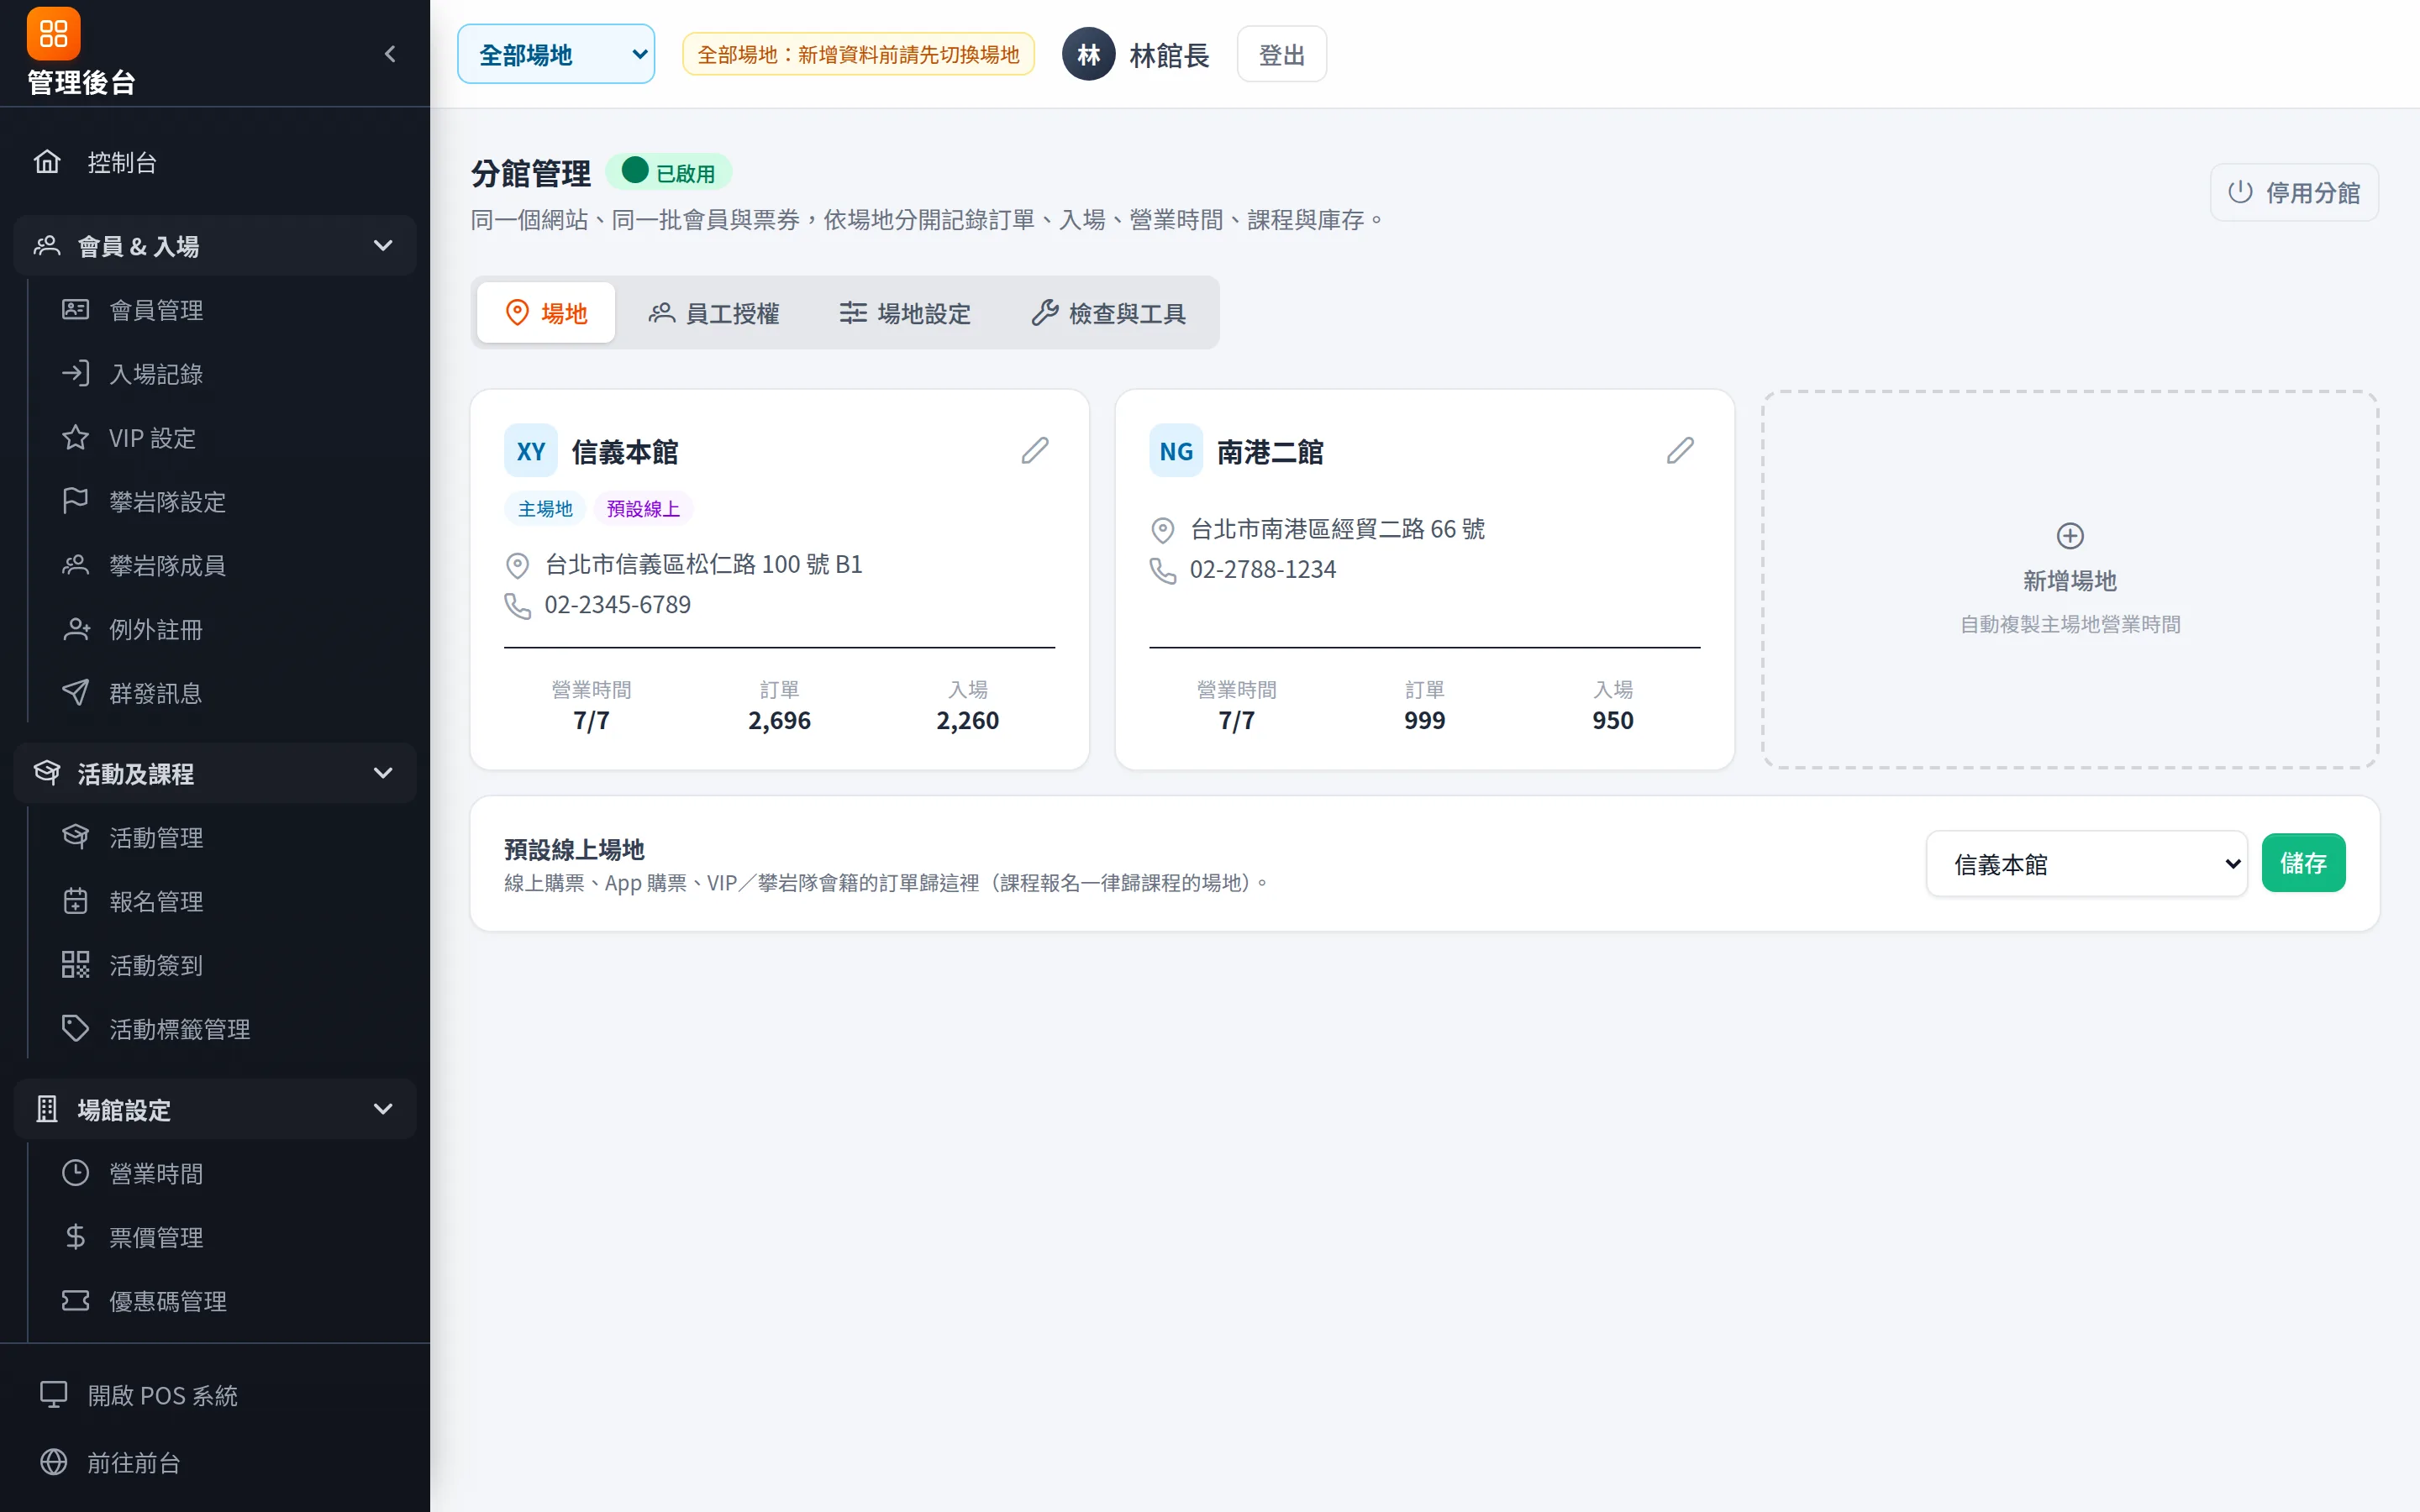Collapse the 活動及課程 section
Viewport: 2420px width, 1512px height.
coord(215,773)
